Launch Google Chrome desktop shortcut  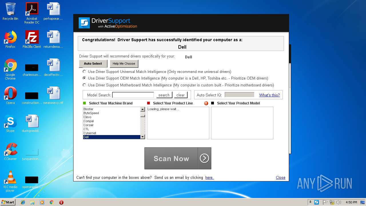click(10, 69)
